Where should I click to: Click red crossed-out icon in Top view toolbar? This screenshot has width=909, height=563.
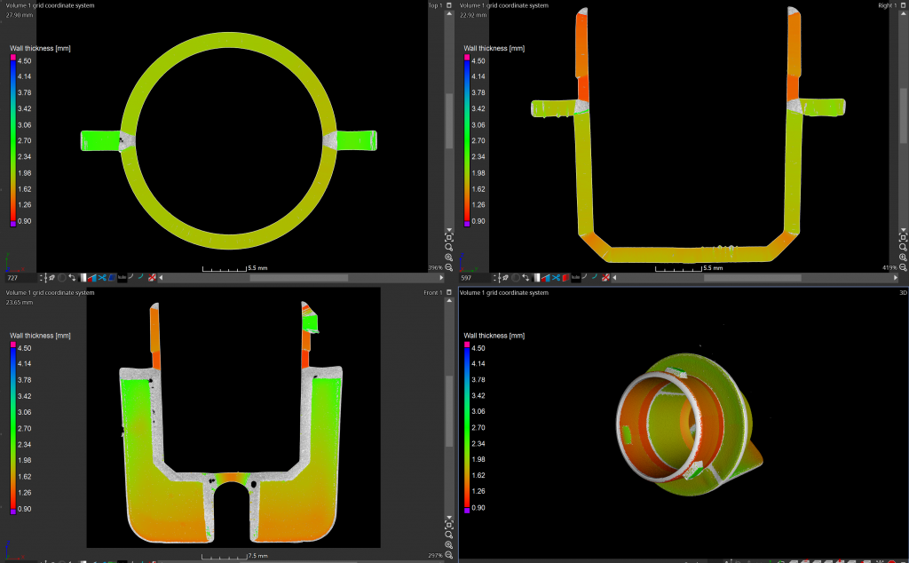point(153,278)
